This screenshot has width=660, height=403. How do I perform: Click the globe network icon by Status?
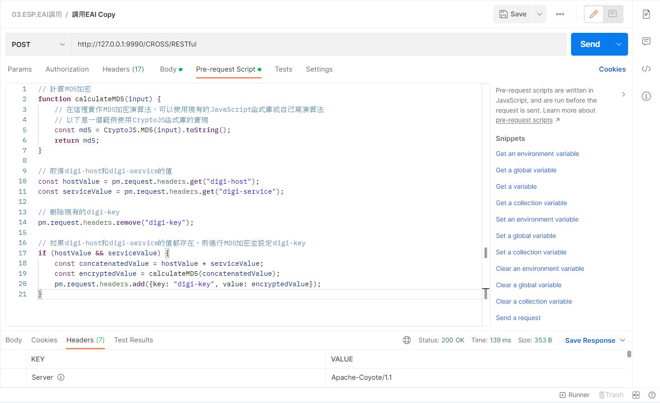click(407, 340)
